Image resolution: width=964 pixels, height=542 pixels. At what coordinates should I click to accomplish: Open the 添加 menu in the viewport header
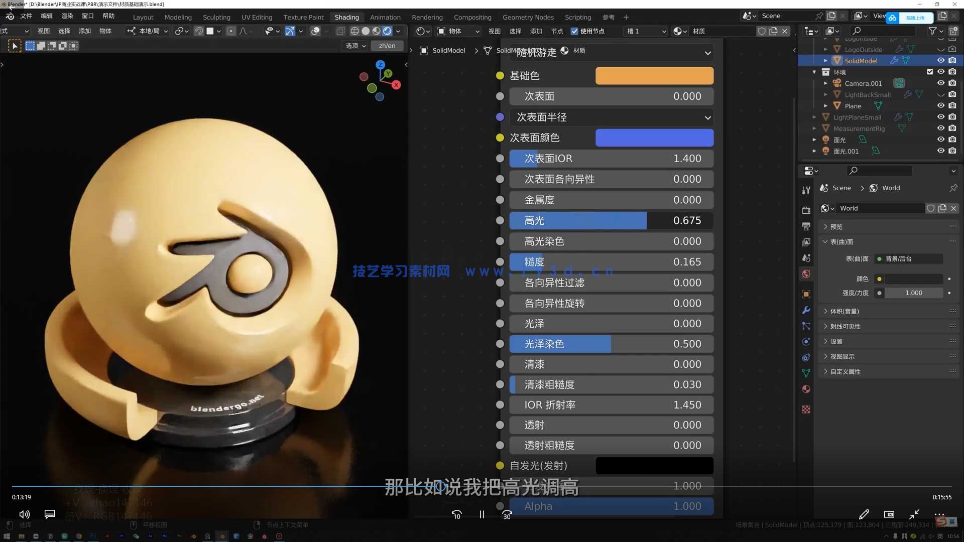tap(84, 31)
